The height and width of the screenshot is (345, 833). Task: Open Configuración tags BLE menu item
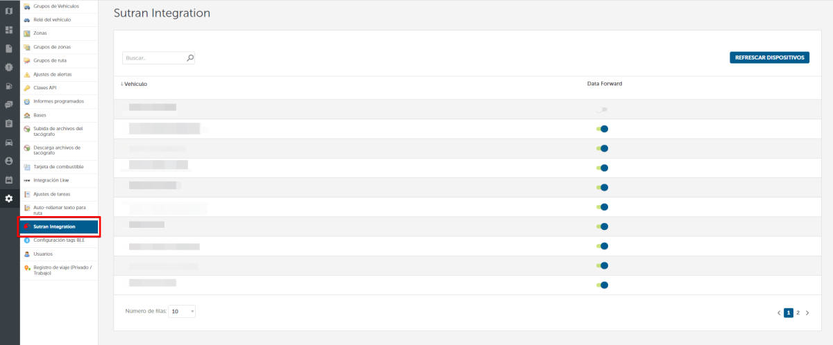[x=58, y=240]
